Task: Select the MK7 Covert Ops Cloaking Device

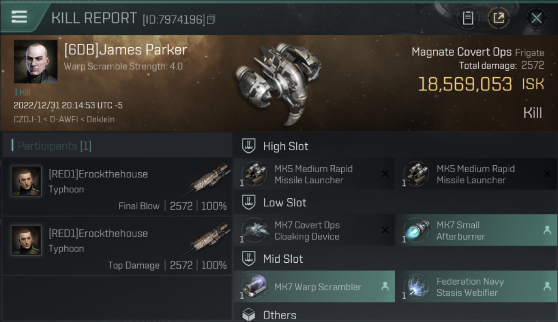Action: 314,231
